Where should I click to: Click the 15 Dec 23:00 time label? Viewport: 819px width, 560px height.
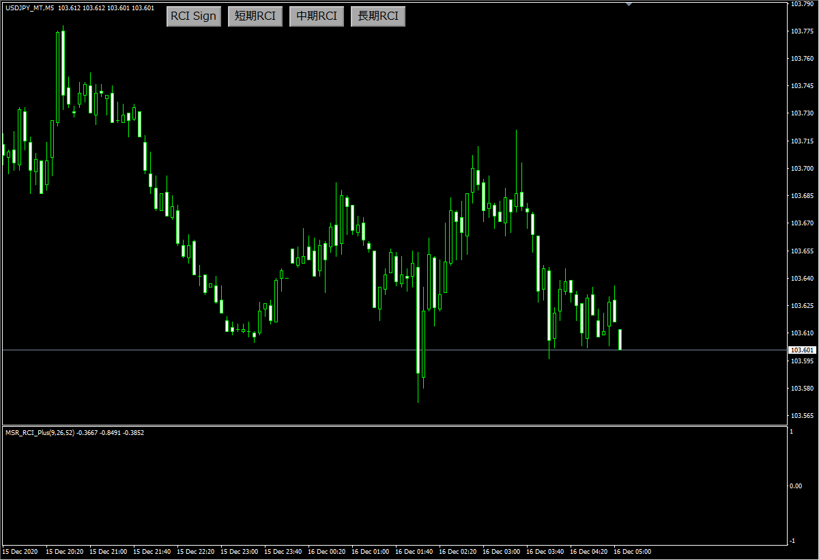pos(240,551)
